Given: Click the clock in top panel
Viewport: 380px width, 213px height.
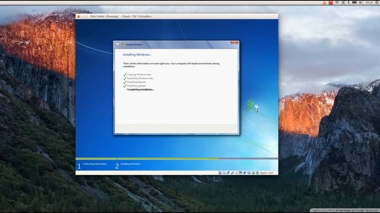Looking at the screenshot, I should click(369, 2).
